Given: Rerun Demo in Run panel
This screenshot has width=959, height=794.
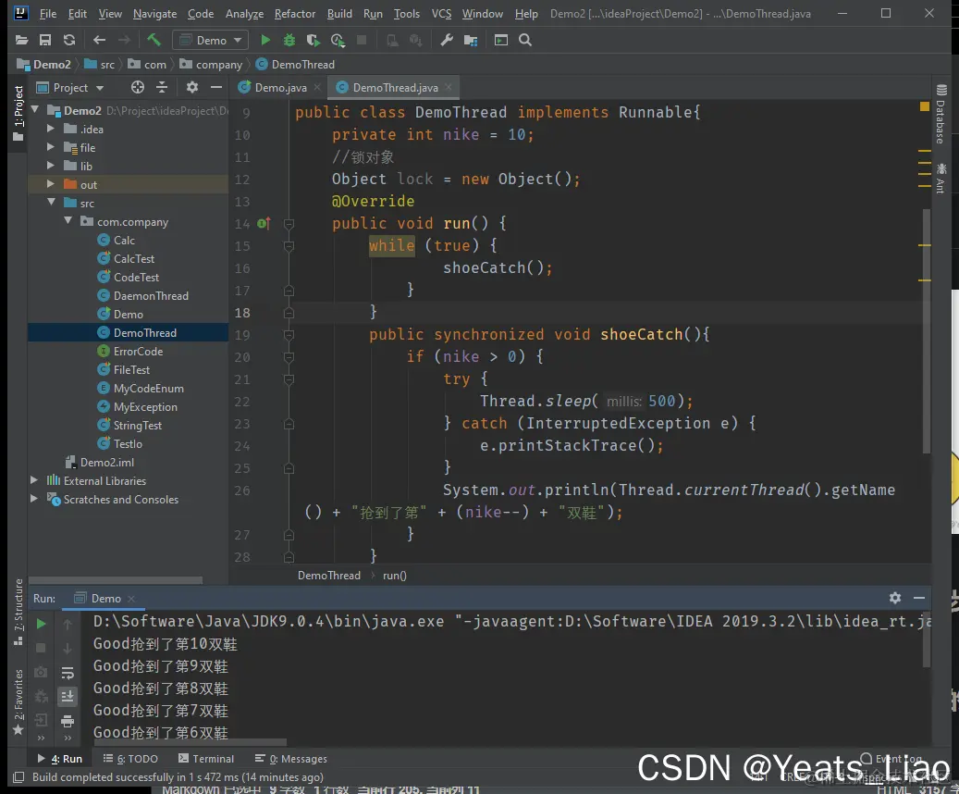Looking at the screenshot, I should [41, 625].
